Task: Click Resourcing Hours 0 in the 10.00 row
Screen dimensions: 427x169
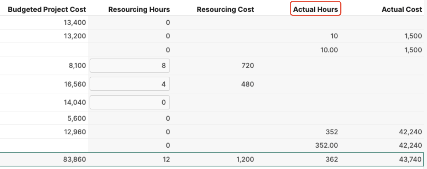Action: (x=168, y=50)
